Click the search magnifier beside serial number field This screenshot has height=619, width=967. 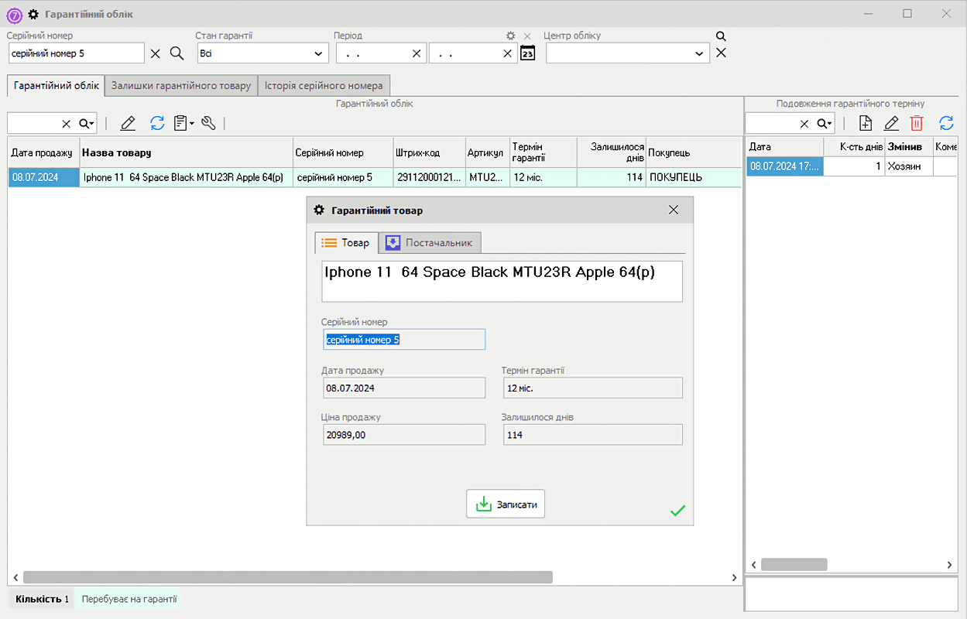(177, 53)
